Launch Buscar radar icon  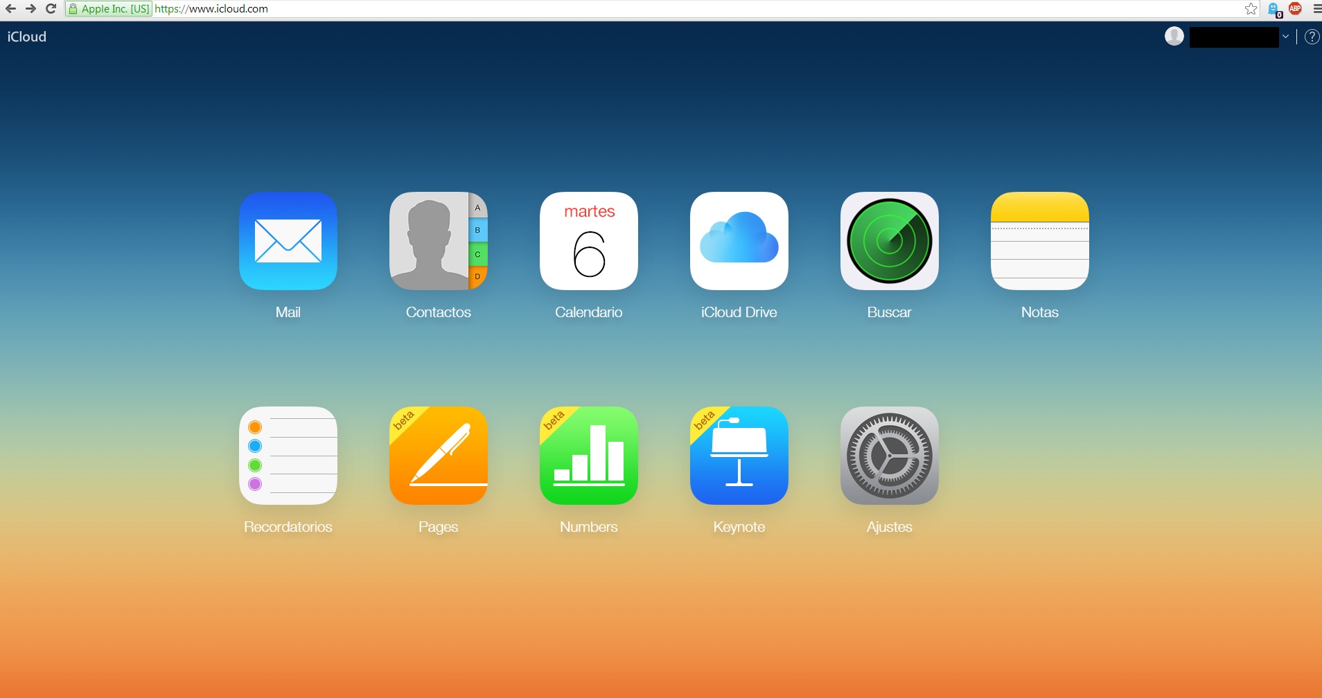pyautogui.click(x=890, y=241)
